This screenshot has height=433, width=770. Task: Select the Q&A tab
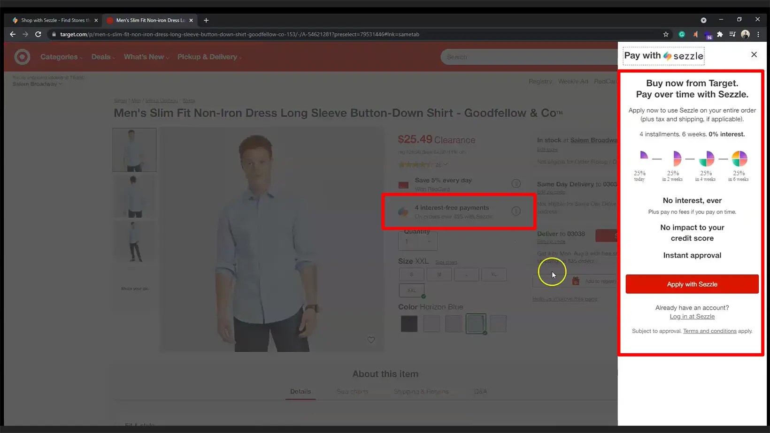click(480, 391)
